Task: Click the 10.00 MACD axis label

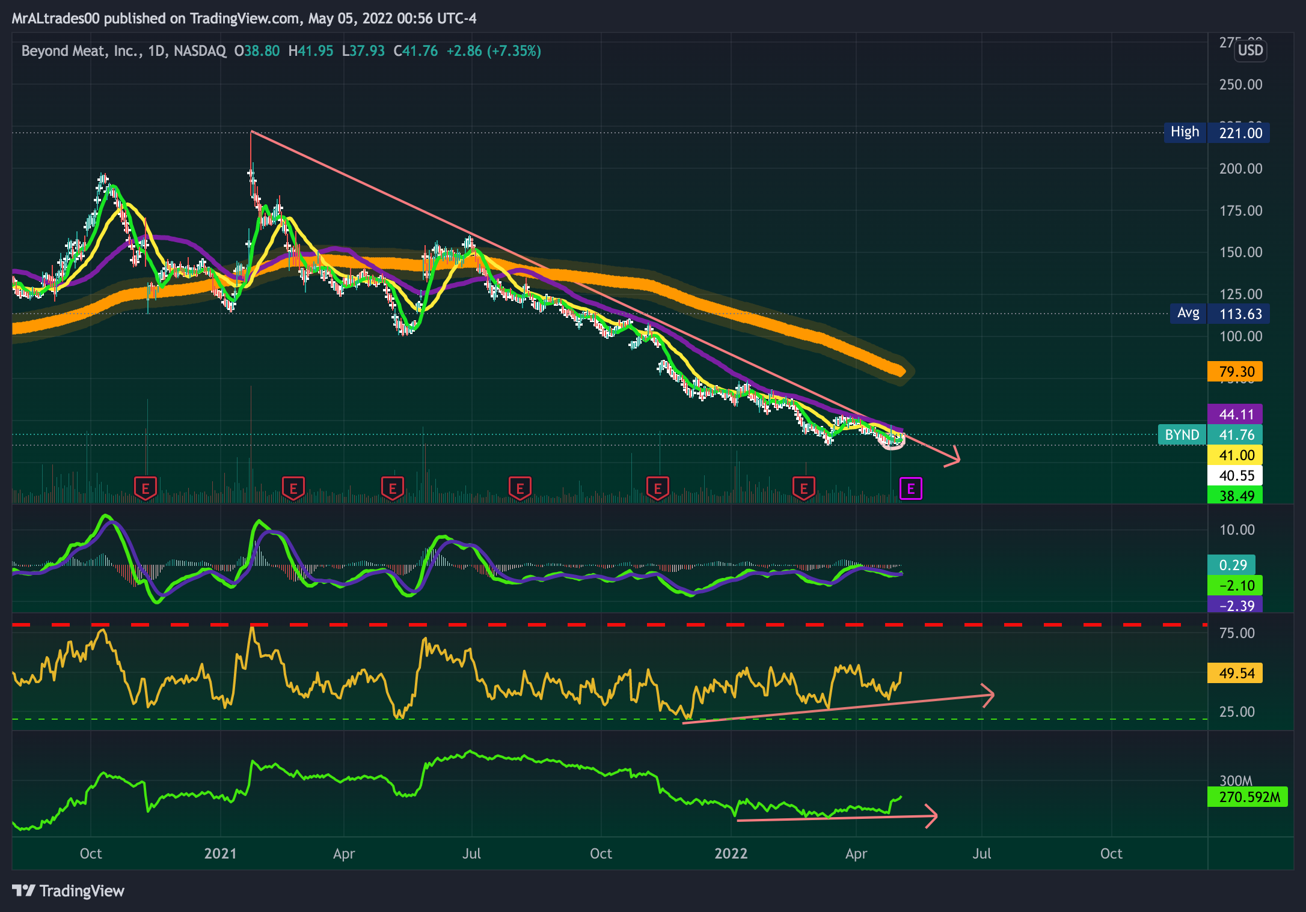Action: 1237,529
